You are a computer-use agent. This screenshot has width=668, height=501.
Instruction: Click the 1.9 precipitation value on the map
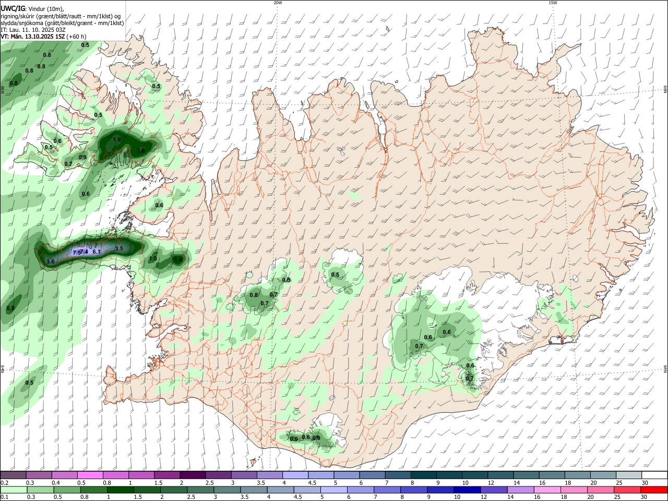coord(117,139)
